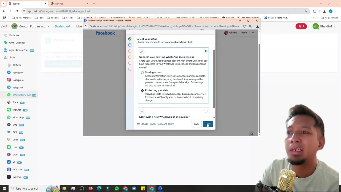Click the Agent Group Chat icon
This screenshot has height=192, width=341.
click(5, 50)
